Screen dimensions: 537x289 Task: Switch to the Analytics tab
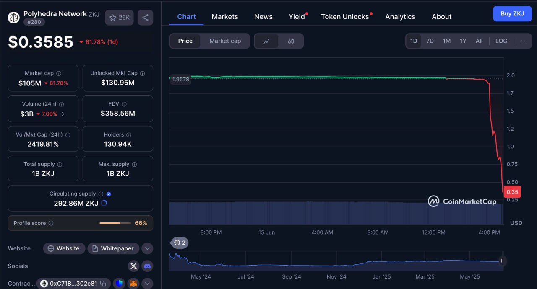(x=400, y=17)
